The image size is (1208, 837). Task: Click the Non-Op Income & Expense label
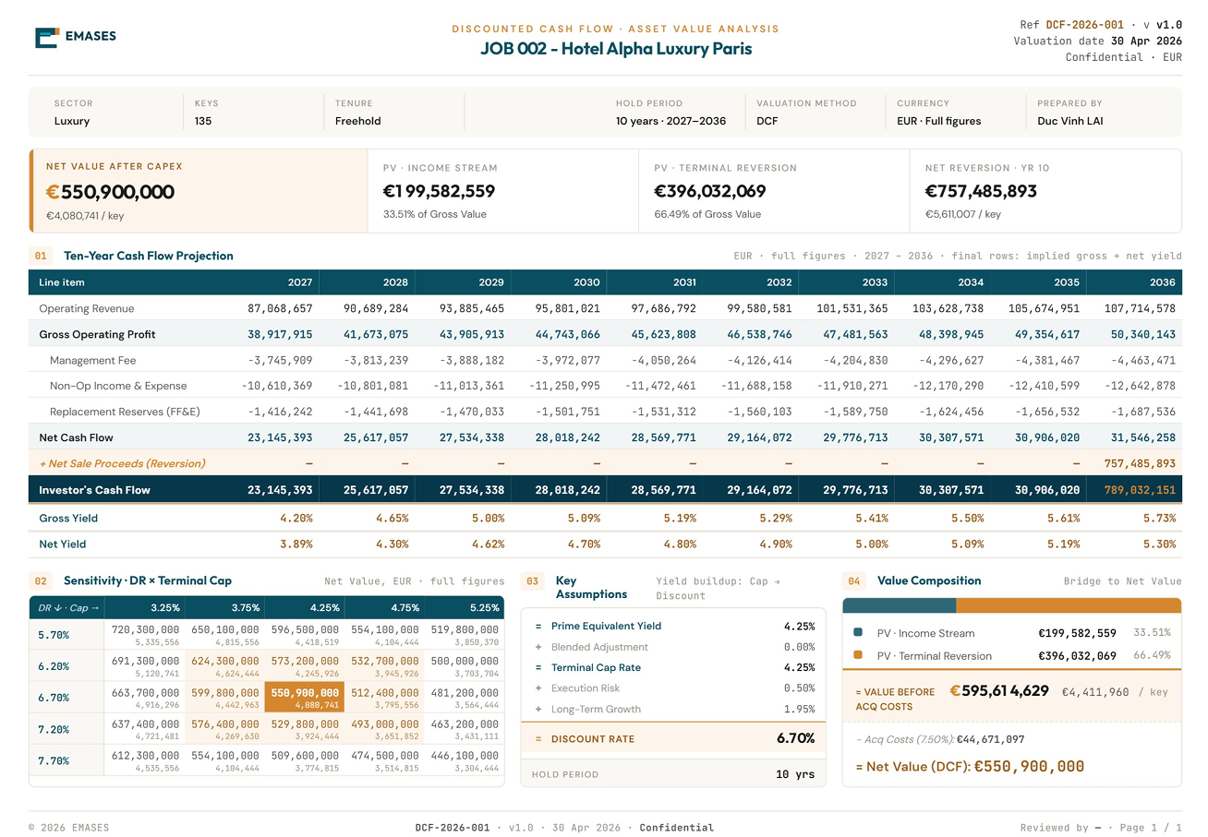click(x=118, y=386)
